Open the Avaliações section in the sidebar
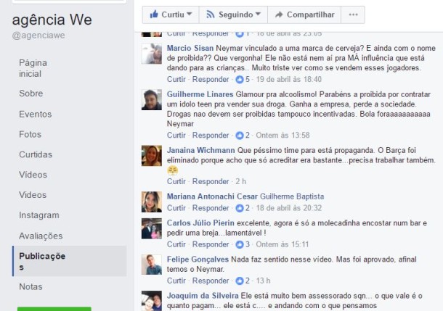Screen dimensions: 443x311 point(41,236)
